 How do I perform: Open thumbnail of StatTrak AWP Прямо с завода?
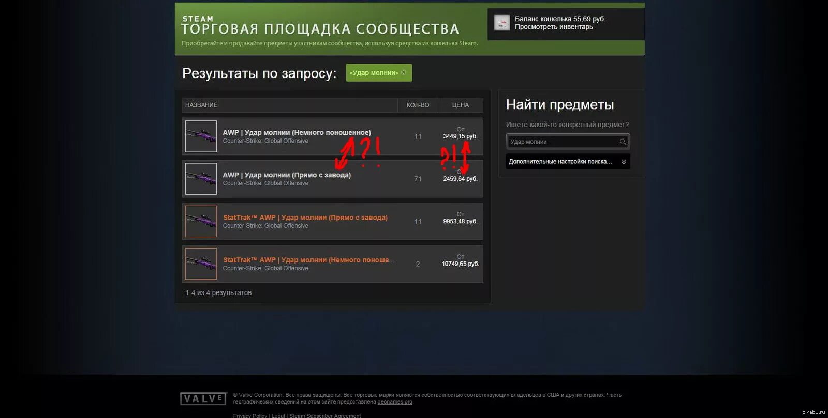click(201, 221)
